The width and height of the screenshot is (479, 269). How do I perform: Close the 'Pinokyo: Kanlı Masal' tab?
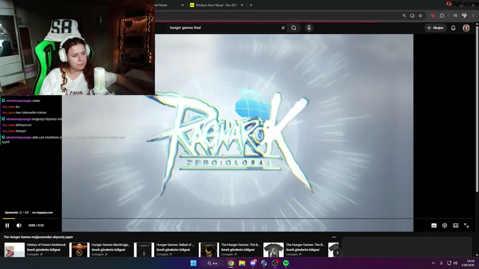coord(242,5)
